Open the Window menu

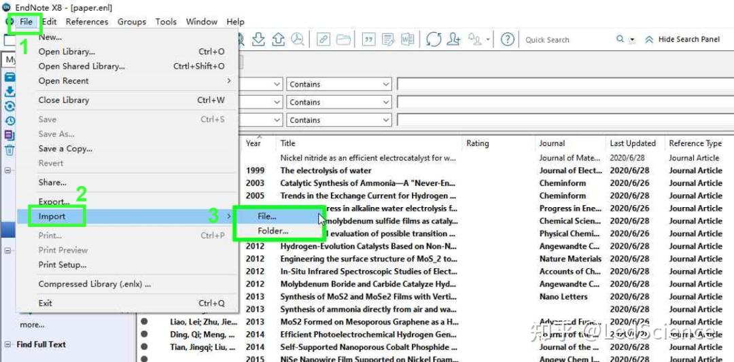(x=202, y=22)
